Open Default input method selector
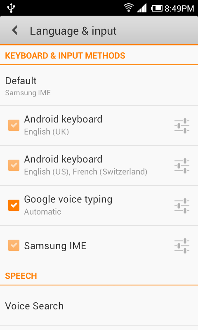The width and height of the screenshot is (198, 330). 99,86
